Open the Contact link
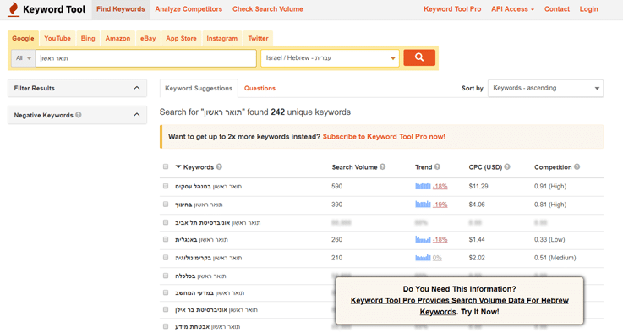Screen dimensions: 623x333 (557, 9)
